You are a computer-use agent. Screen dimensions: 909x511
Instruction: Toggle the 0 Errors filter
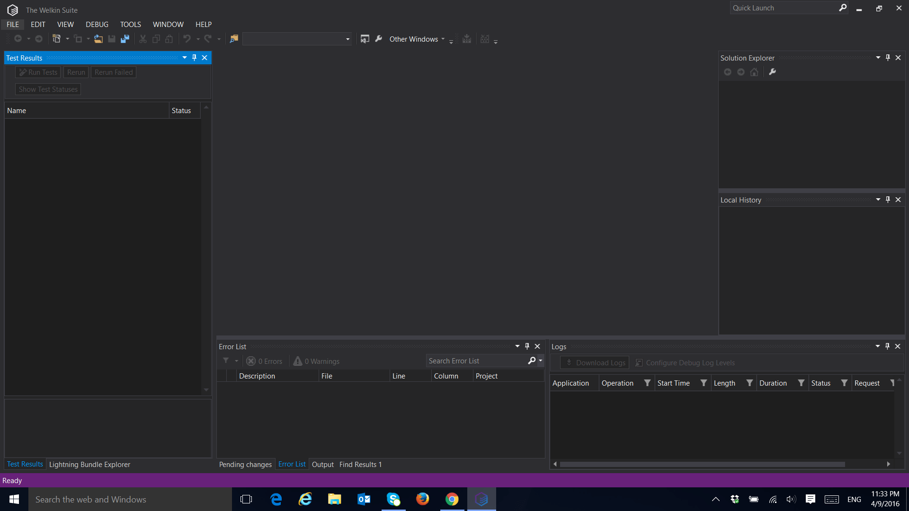point(265,361)
